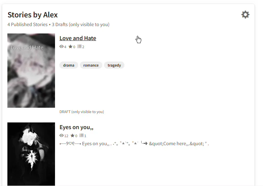This screenshot has height=186, width=263.
Task: Open the Love and Hate story title
Action: coord(78,38)
